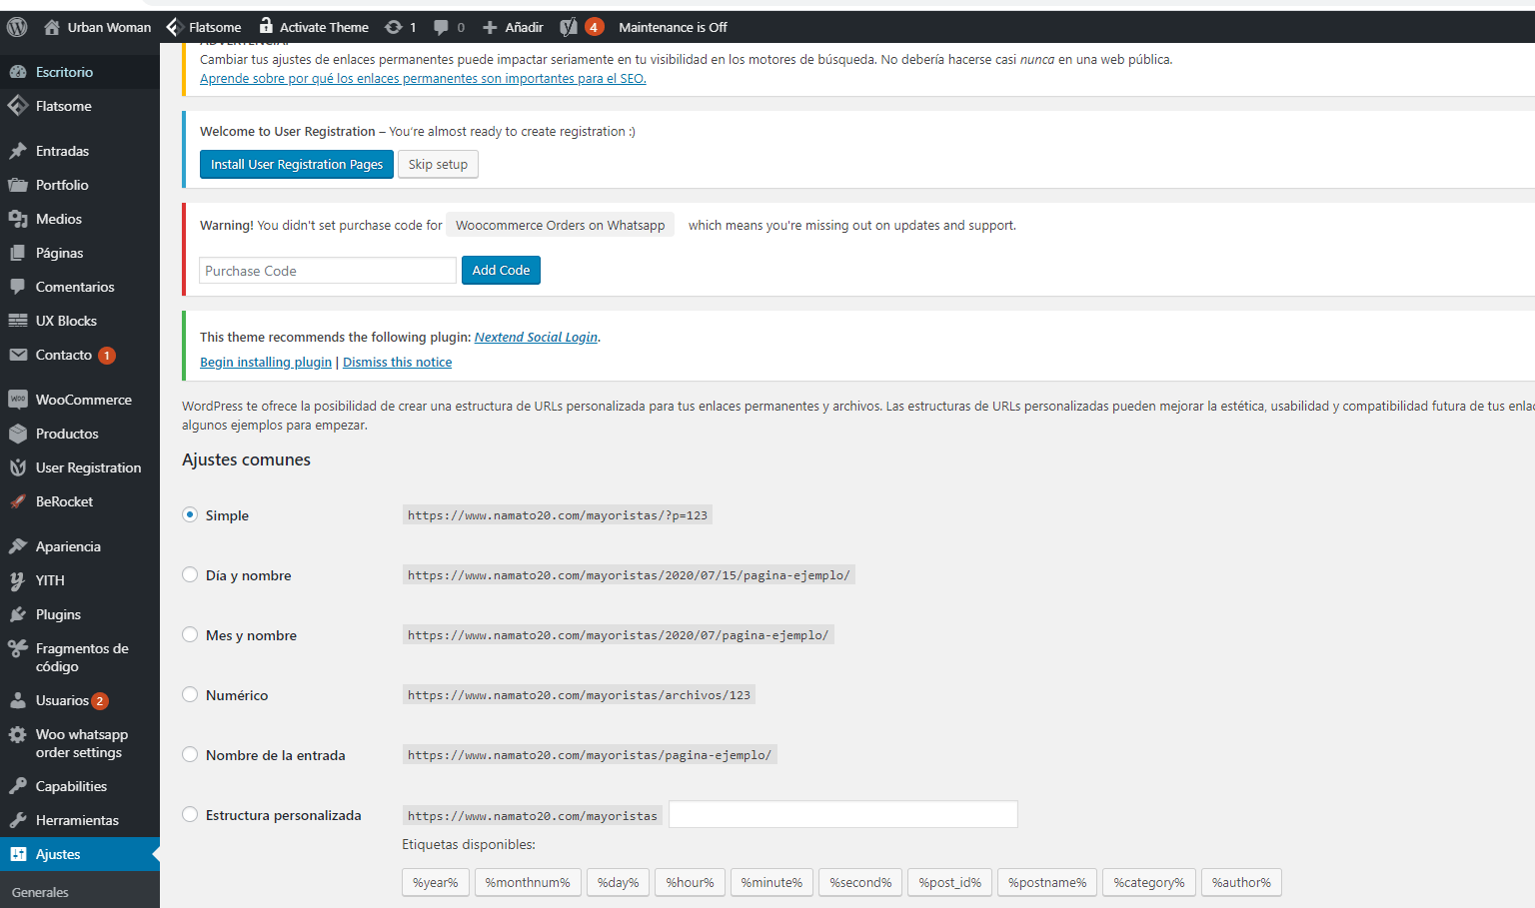Viewport: 1535px width, 908px height.
Task: Click the Comentarios sidebar bubble icon
Action: pos(18,287)
